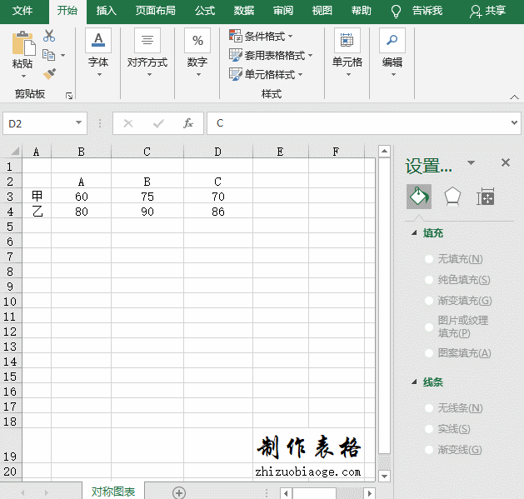524x499 pixels.
Task: Click the Cut scissors icon
Action: pyautogui.click(x=49, y=36)
